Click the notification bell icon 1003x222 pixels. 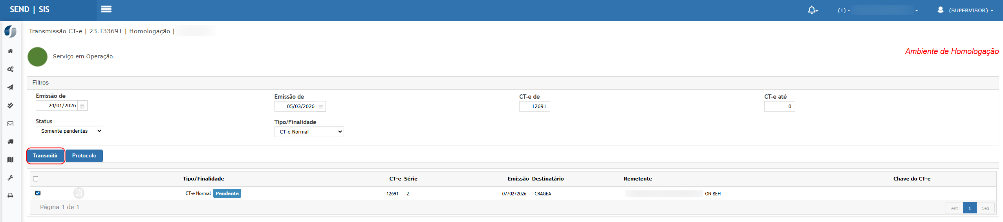click(x=812, y=10)
